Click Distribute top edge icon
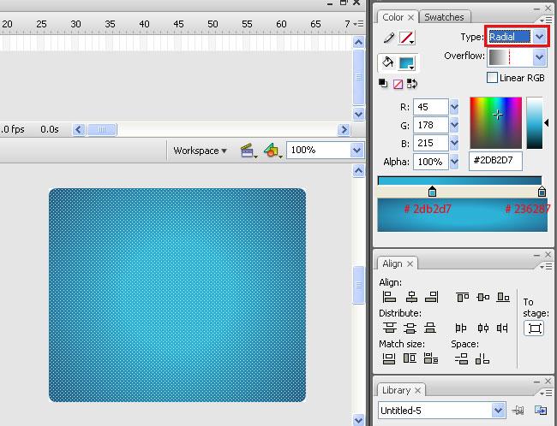This screenshot has width=557, height=426. click(x=390, y=328)
